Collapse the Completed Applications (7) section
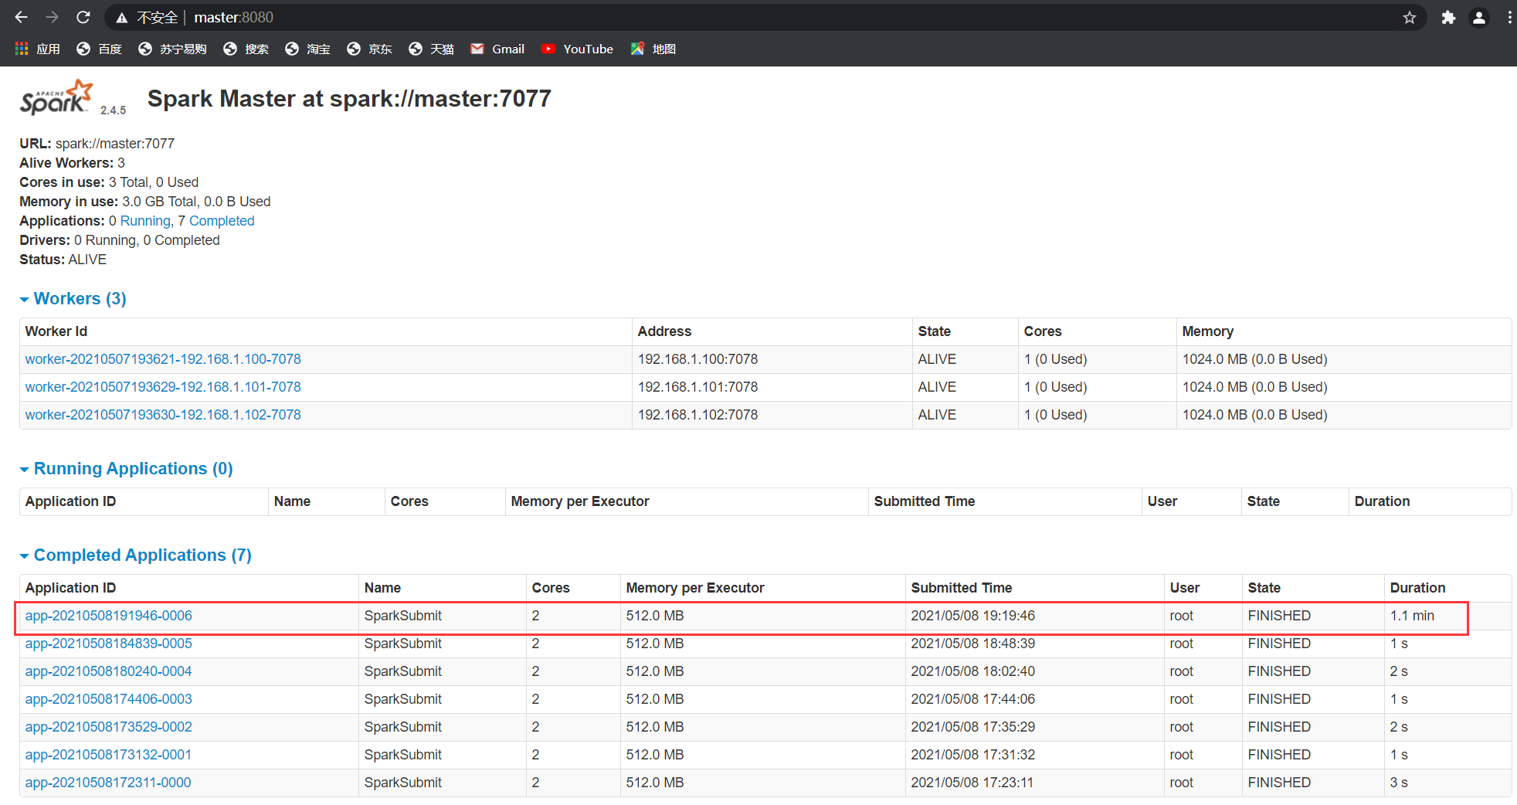 [136, 555]
